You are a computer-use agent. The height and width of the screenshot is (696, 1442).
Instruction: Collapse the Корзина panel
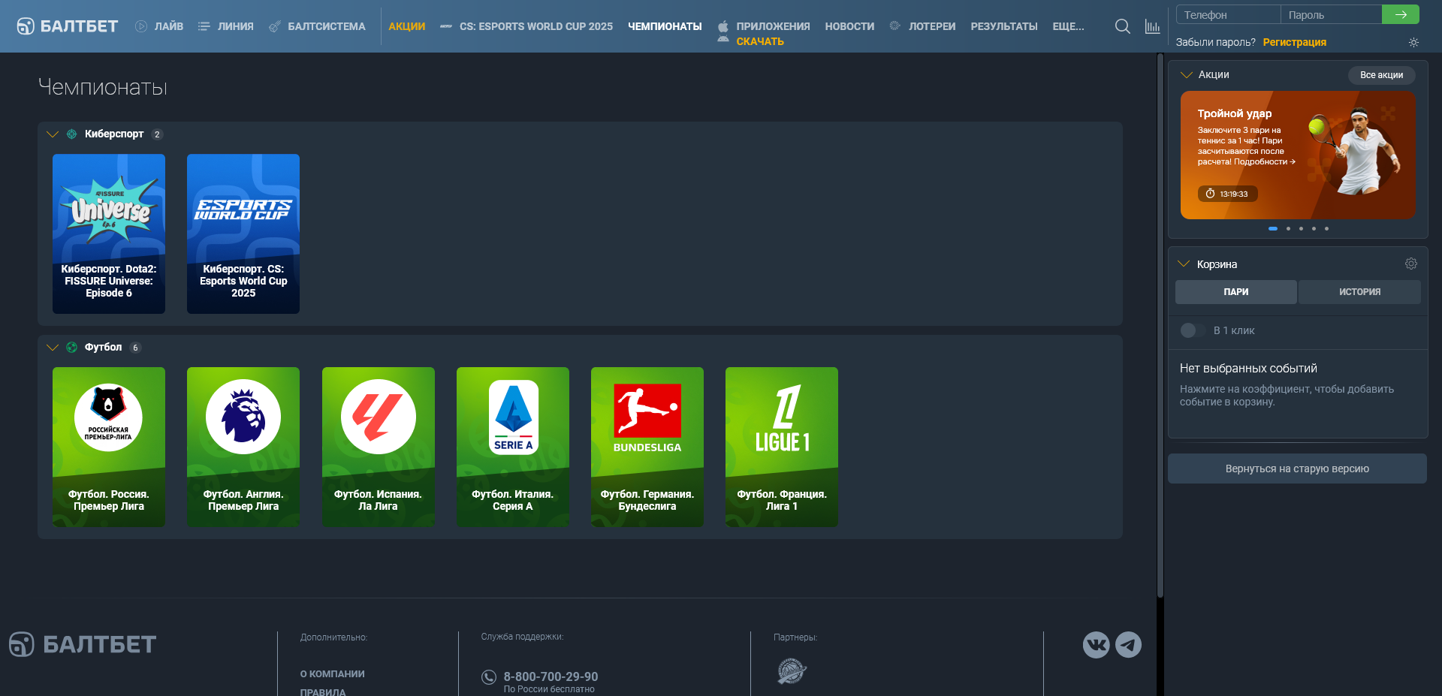tap(1184, 264)
